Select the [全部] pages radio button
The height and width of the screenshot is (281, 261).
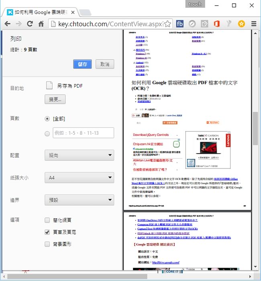pyautogui.click(x=47, y=119)
